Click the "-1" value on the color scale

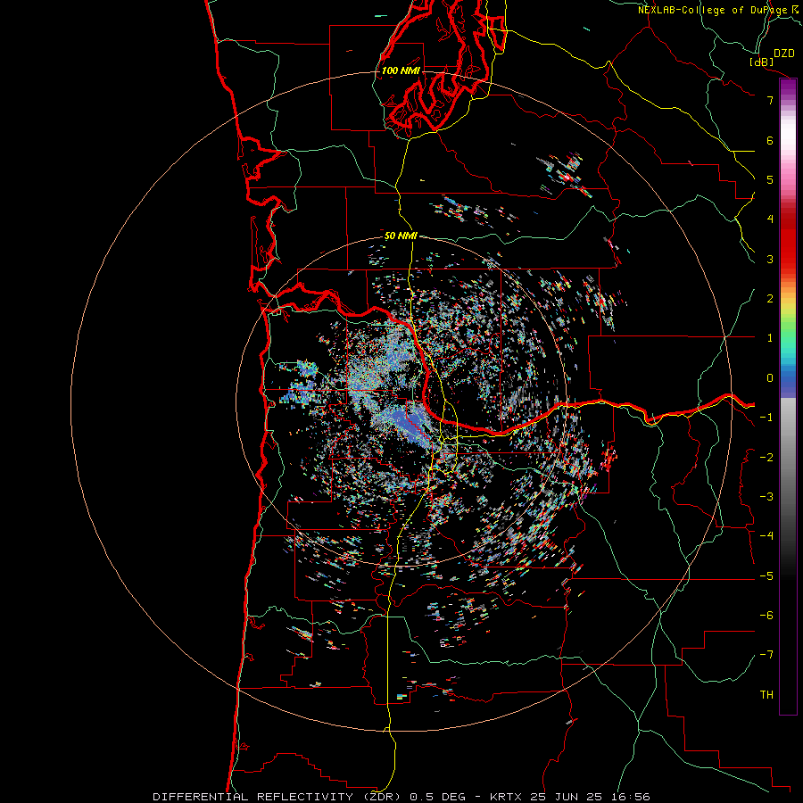[766, 418]
